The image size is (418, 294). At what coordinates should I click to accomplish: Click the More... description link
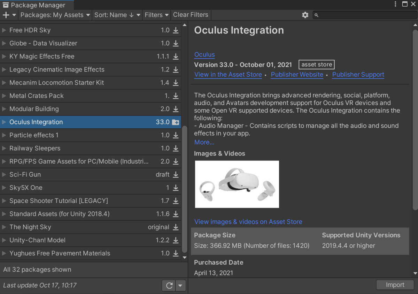[204, 142]
